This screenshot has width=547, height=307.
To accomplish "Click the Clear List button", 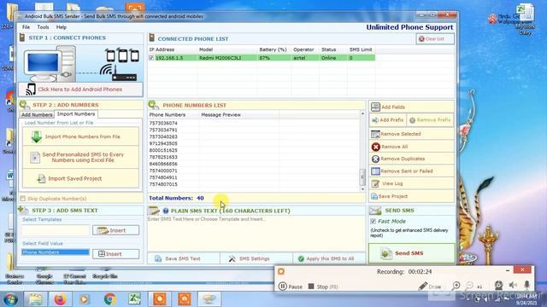I will (x=435, y=39).
